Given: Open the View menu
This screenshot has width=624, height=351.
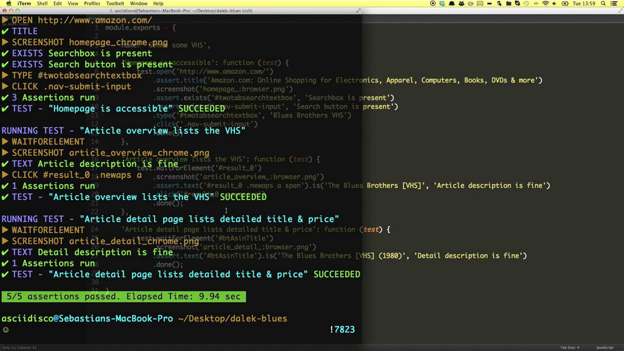Looking at the screenshot, I should (x=73, y=3).
